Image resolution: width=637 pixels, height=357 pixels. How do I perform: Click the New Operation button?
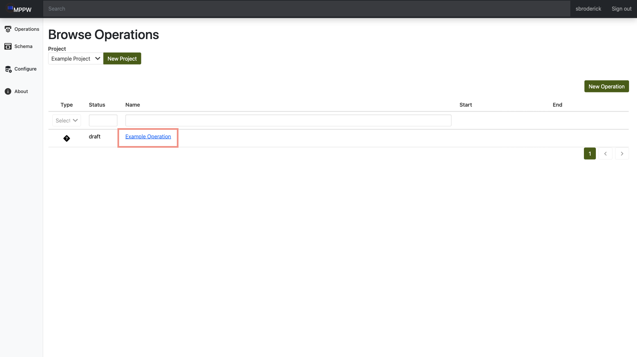(606, 86)
